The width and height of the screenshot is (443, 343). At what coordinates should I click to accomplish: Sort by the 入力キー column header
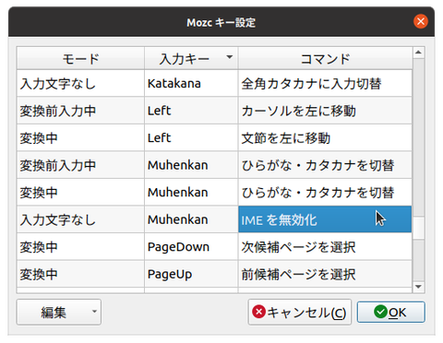(x=191, y=58)
